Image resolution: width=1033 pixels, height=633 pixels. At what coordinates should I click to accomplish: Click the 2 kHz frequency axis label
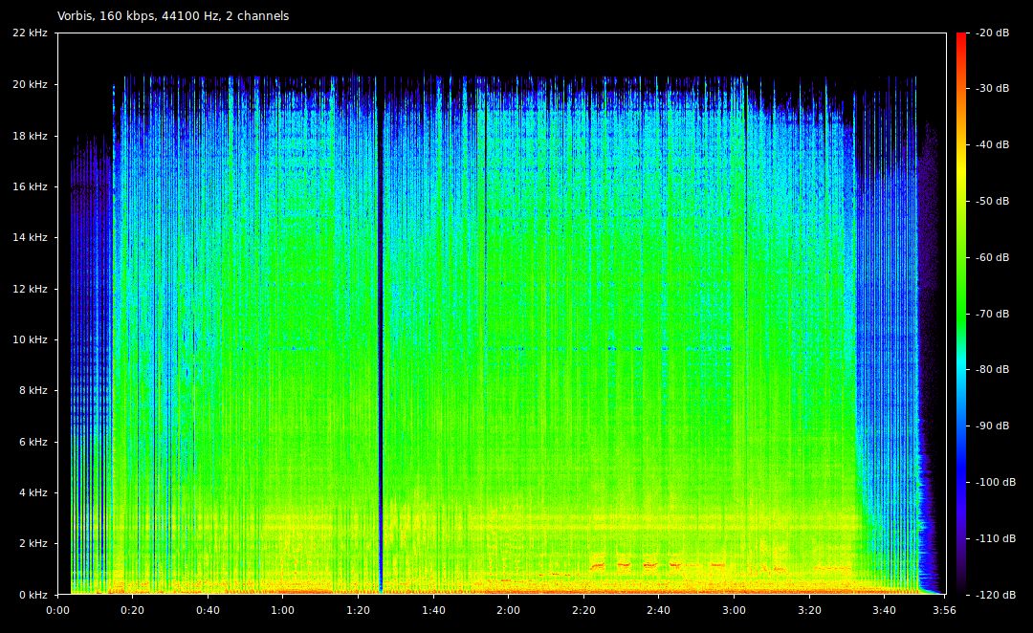coord(33,543)
